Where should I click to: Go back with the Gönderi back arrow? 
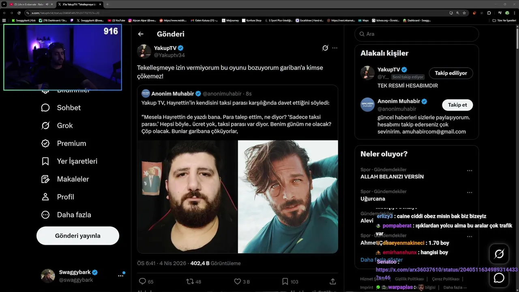click(141, 34)
